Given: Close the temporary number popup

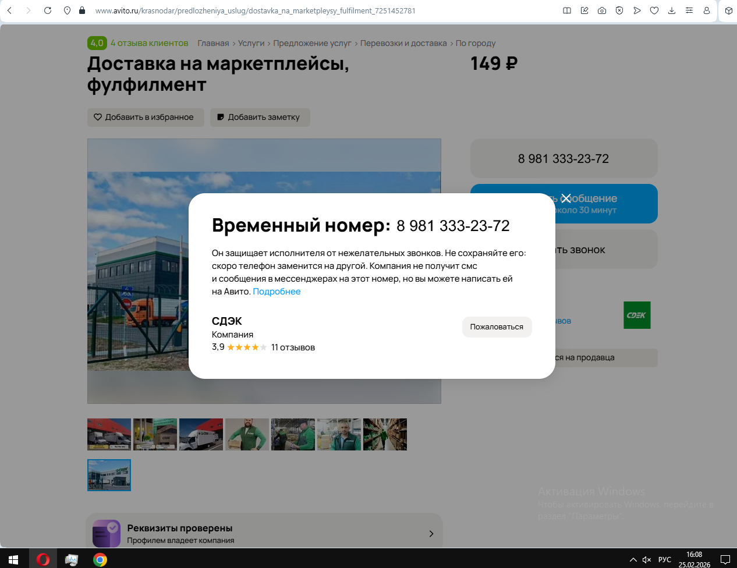Looking at the screenshot, I should point(566,198).
